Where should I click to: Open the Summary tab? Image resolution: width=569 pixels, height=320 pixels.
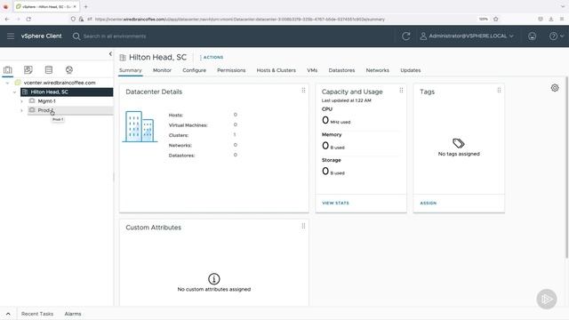[131, 70]
